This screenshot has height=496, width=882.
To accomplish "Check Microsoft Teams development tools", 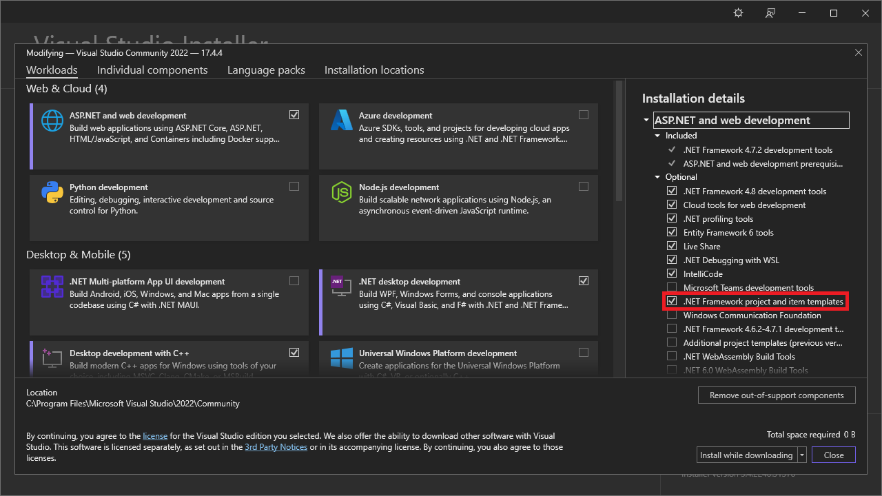I will click(672, 288).
